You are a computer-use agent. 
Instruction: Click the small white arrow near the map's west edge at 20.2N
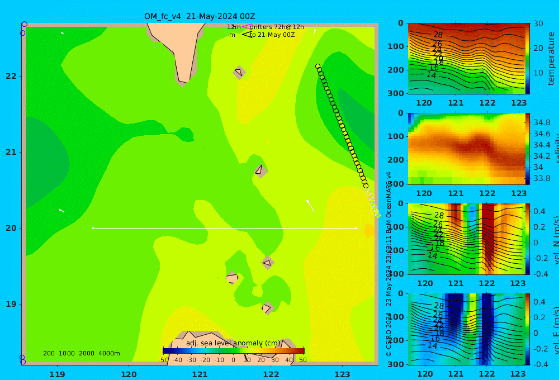tap(61, 210)
